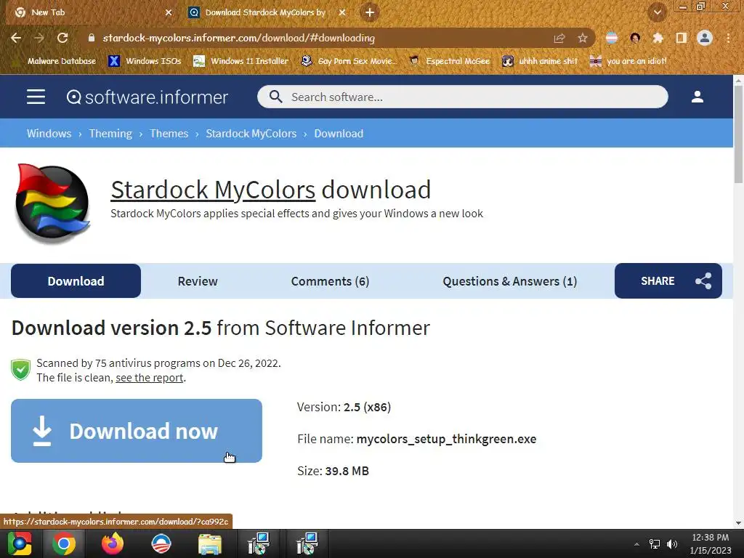Open the Stardock MyColors title link

click(213, 190)
